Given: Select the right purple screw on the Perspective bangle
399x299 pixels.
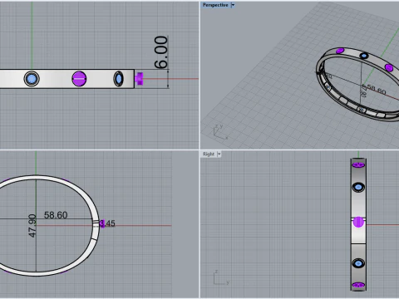Looking at the screenshot, I should point(389,67).
